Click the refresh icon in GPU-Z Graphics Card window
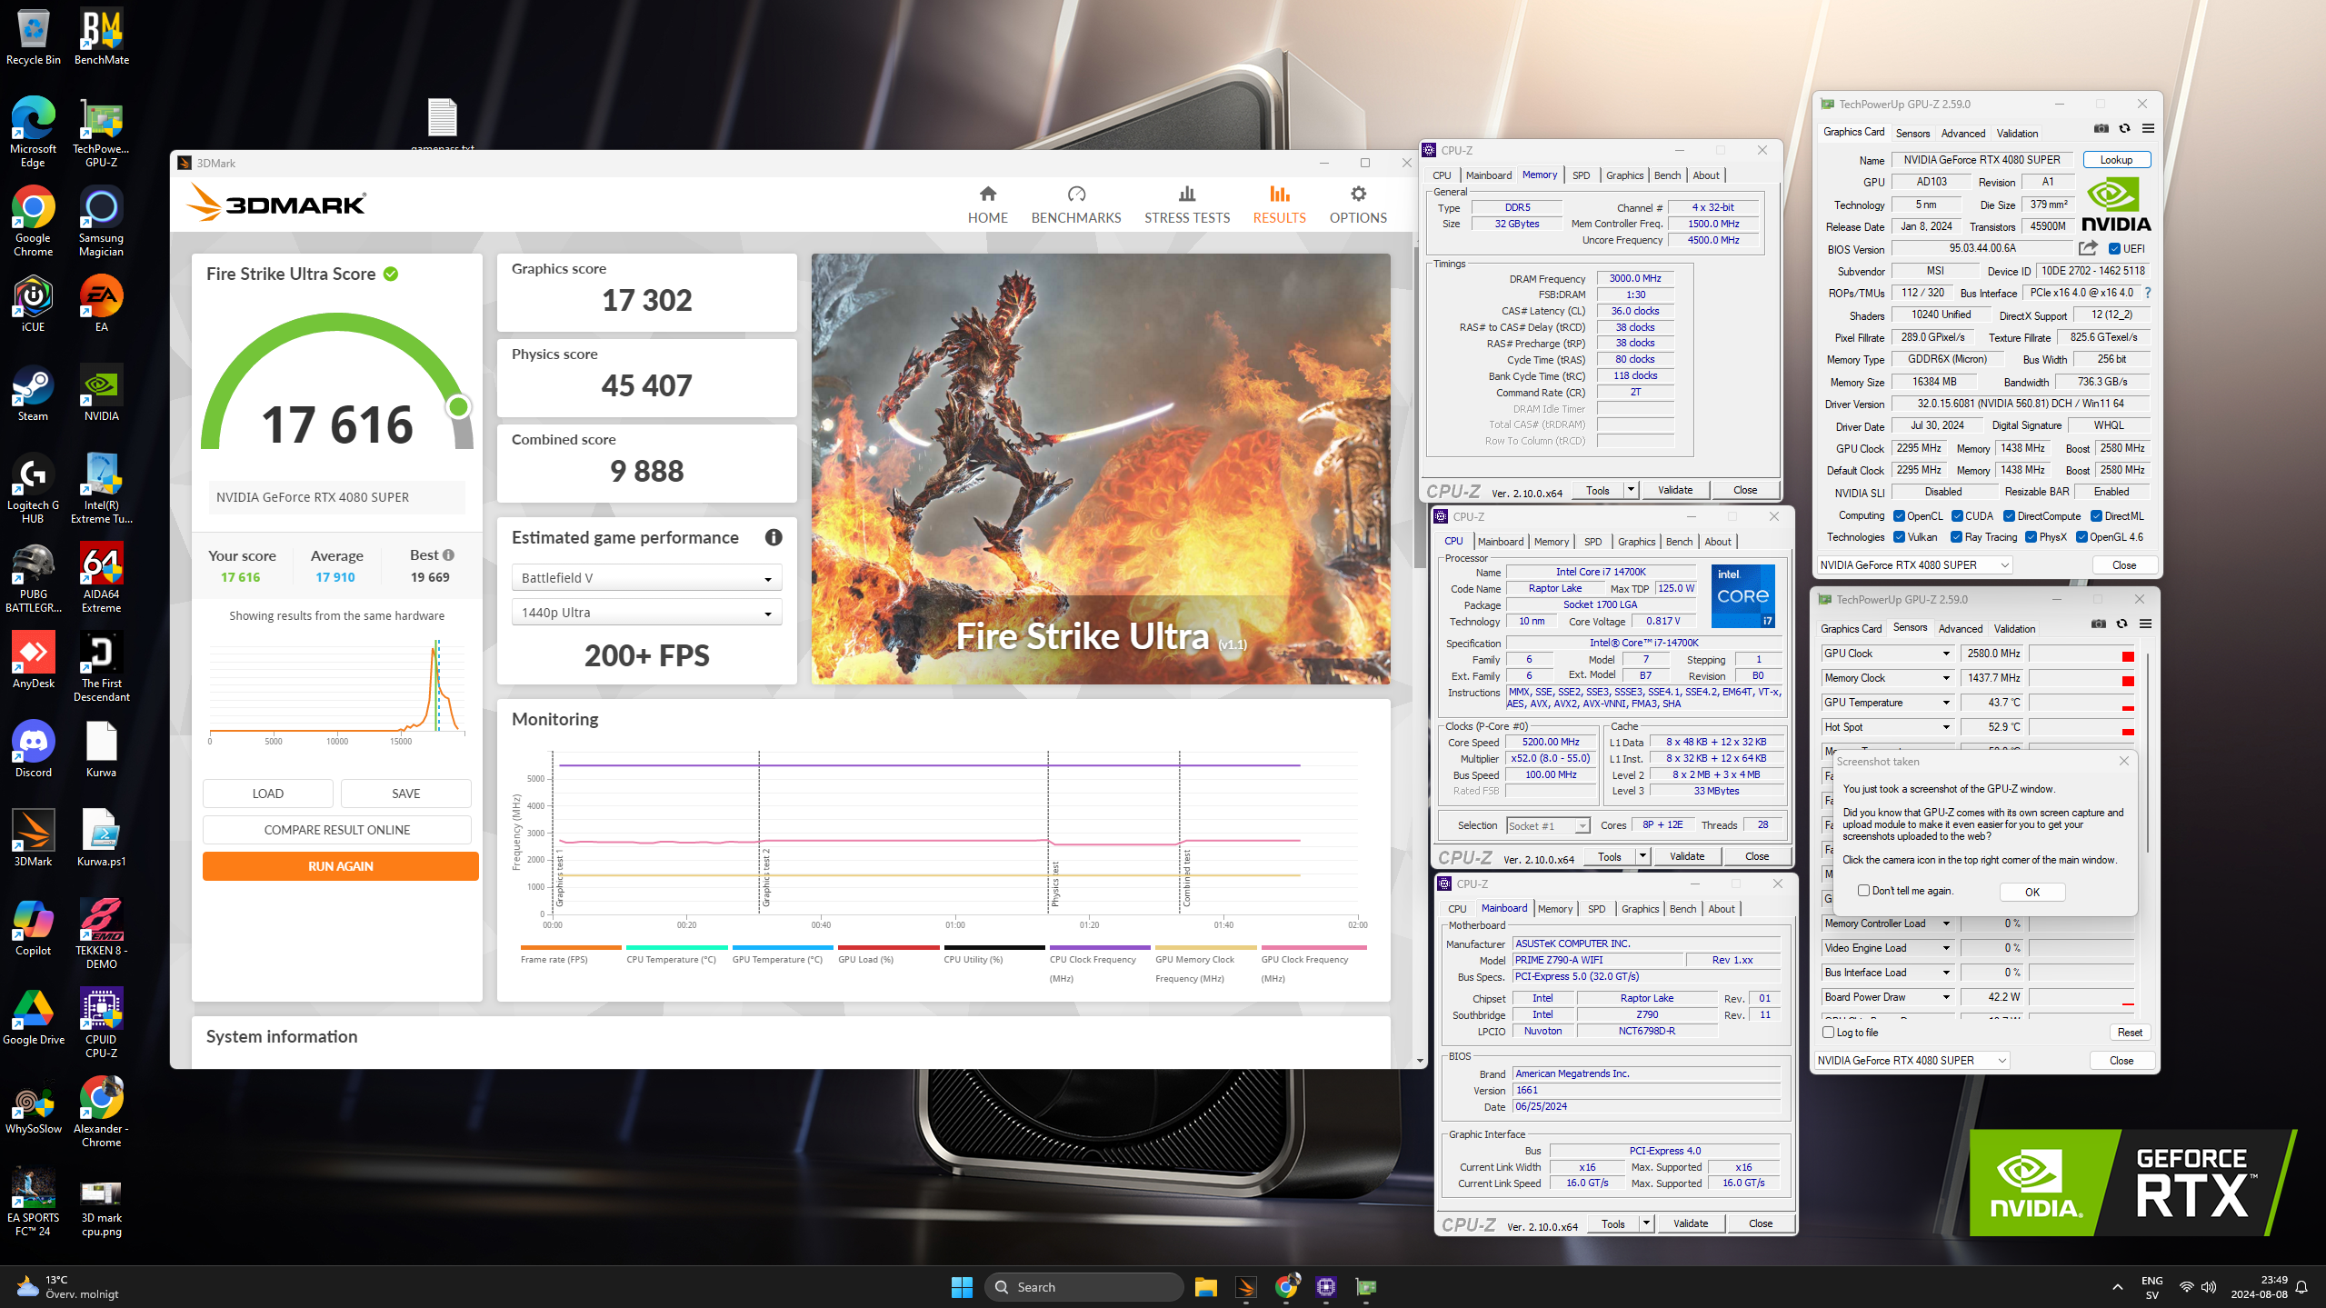 click(x=2124, y=128)
